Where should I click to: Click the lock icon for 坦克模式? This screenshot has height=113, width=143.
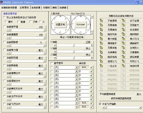(x=123, y=30)
